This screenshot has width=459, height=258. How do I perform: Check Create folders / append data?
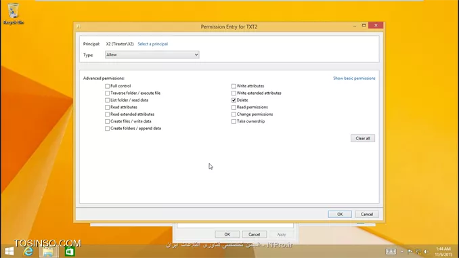tap(107, 128)
